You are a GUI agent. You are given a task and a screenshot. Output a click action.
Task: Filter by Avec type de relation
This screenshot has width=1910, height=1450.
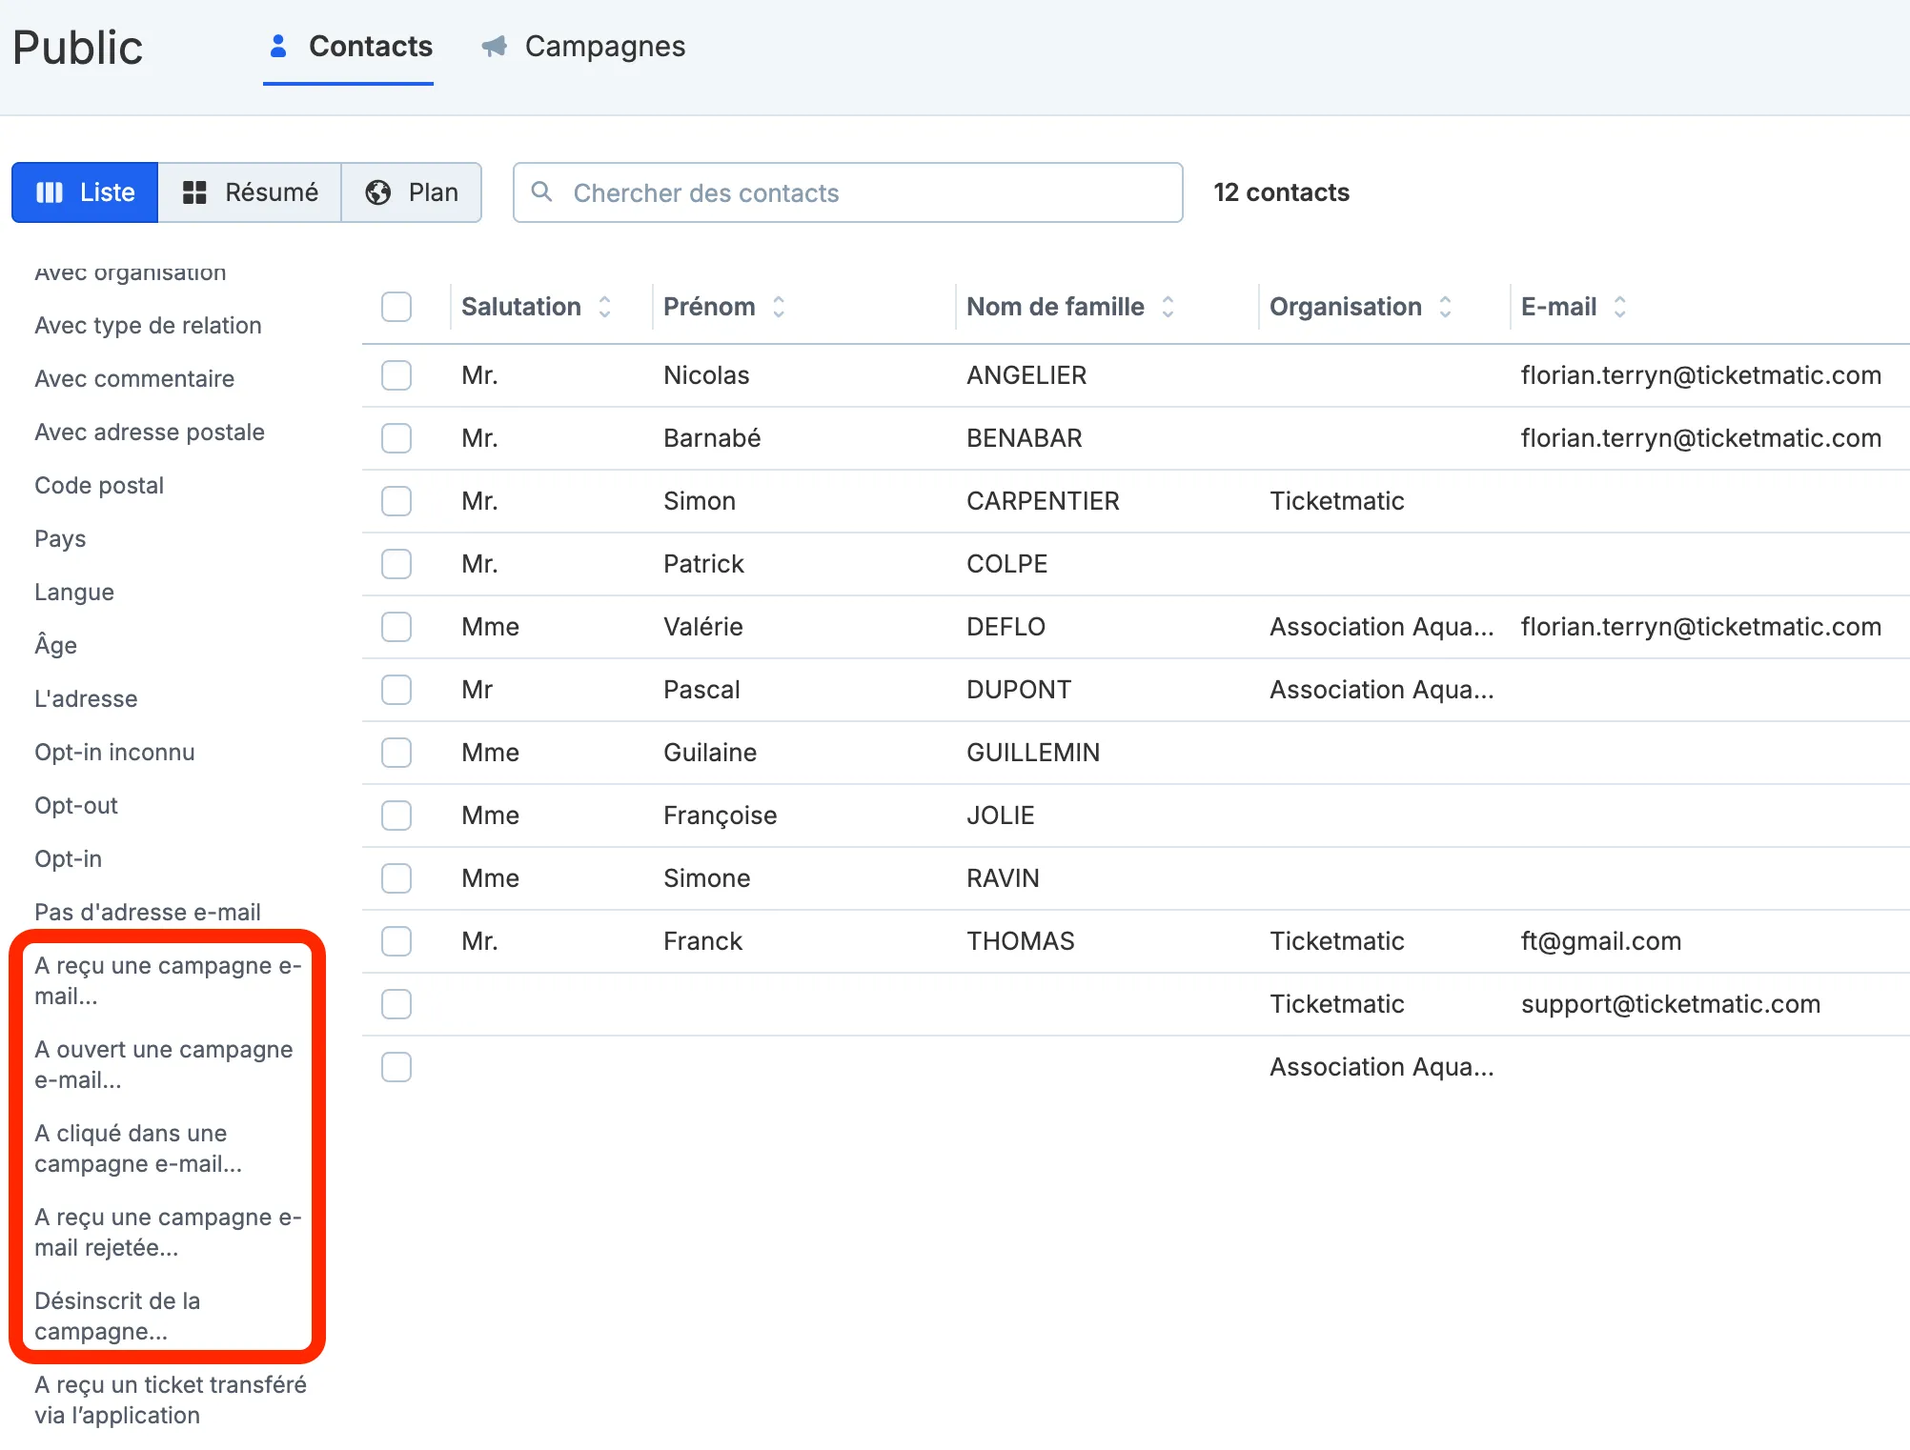(148, 326)
